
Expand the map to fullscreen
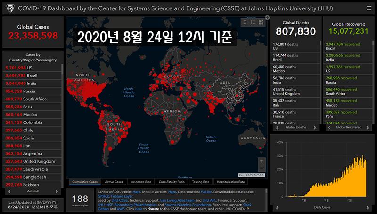tap(267, 17)
